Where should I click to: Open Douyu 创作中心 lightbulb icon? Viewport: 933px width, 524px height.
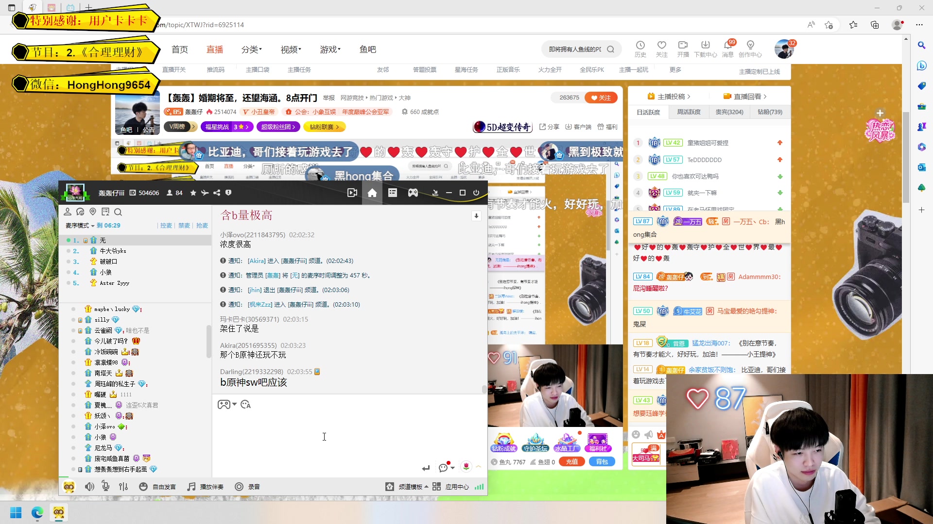point(750,49)
